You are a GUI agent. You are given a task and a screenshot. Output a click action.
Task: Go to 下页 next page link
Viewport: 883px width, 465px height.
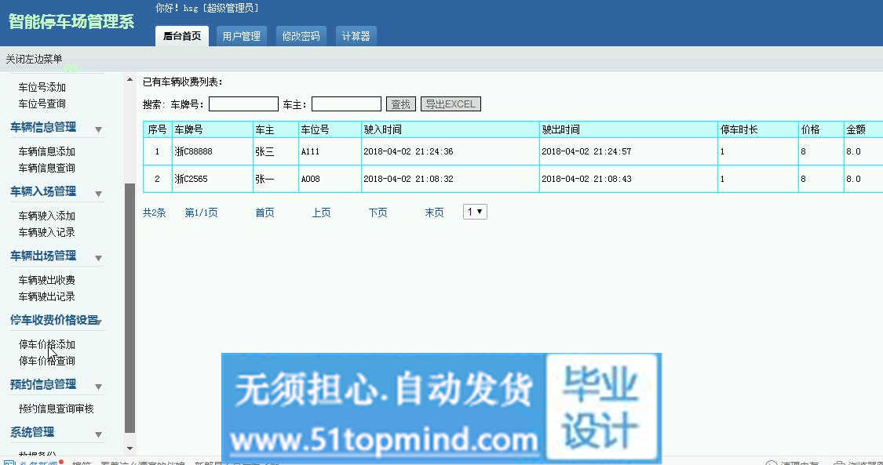[378, 213]
